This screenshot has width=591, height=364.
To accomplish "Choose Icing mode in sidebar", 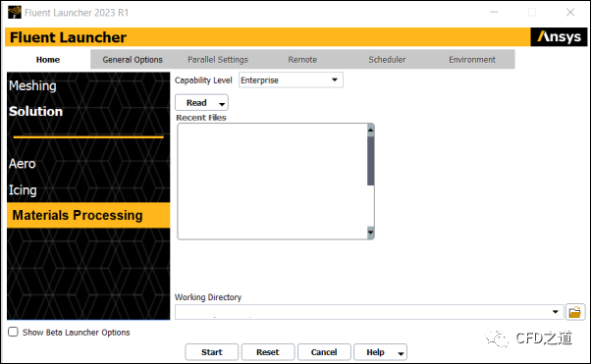I will point(23,190).
